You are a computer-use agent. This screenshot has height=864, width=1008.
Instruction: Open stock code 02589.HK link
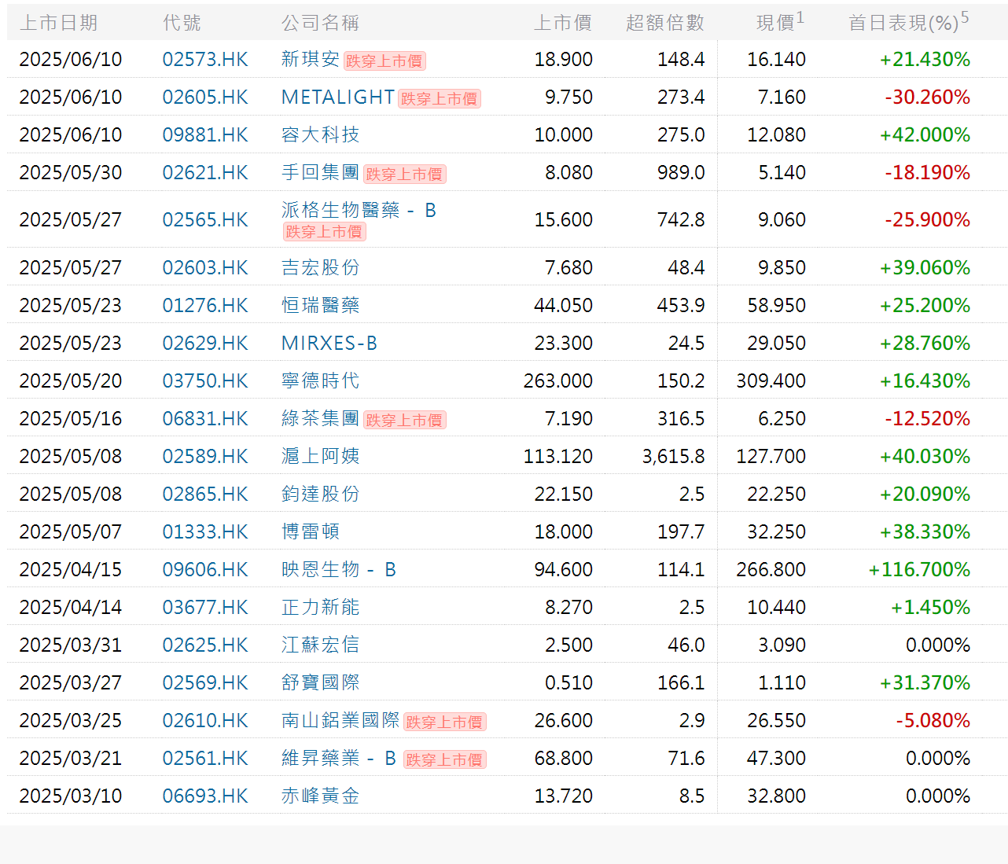205,457
